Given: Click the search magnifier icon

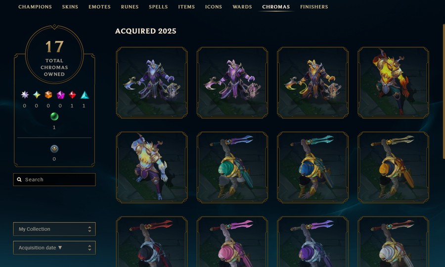Looking at the screenshot, I should [19, 179].
